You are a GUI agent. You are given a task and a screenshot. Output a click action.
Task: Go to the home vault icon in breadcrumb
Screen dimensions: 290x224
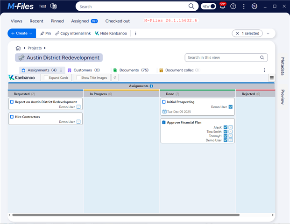pyautogui.click(x=18, y=48)
